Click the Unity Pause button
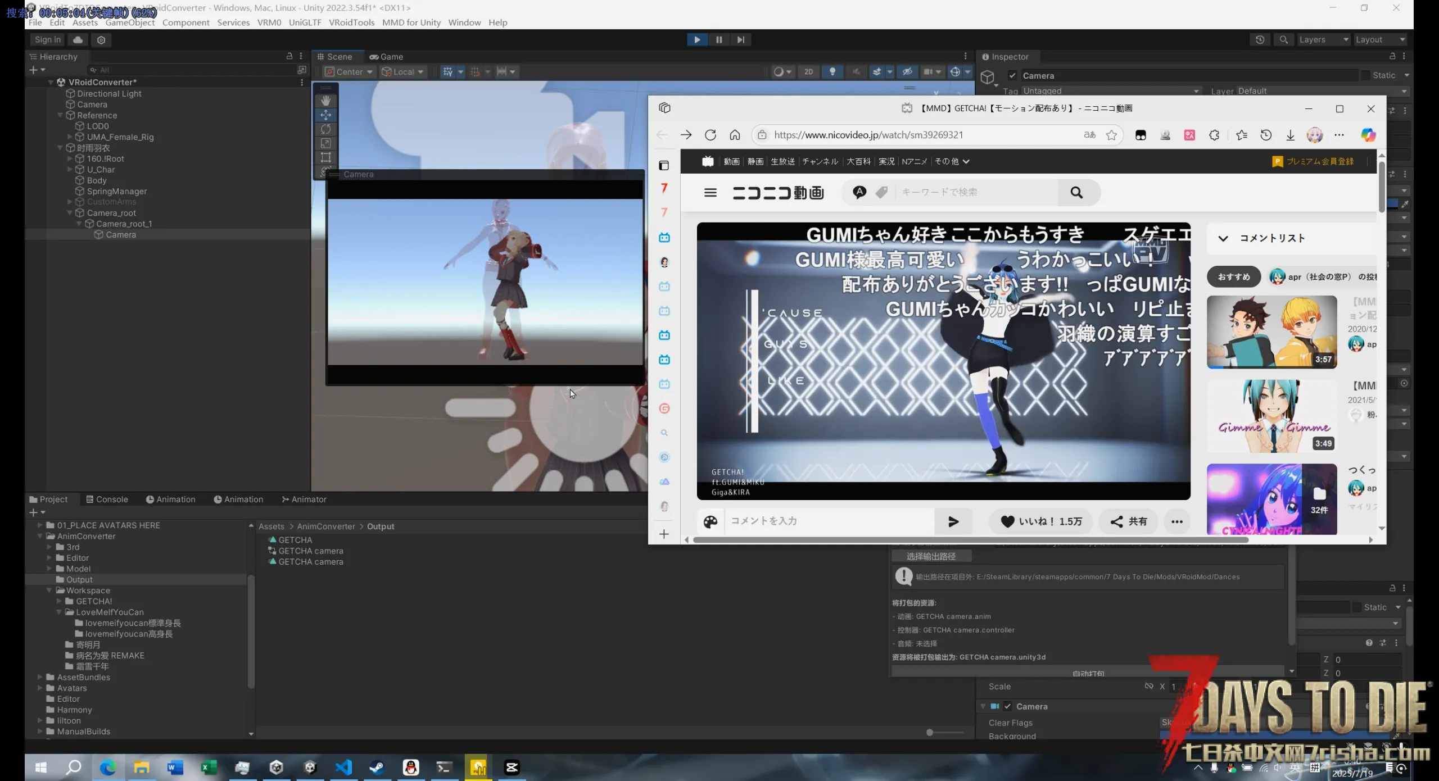This screenshot has width=1439, height=781. (719, 39)
